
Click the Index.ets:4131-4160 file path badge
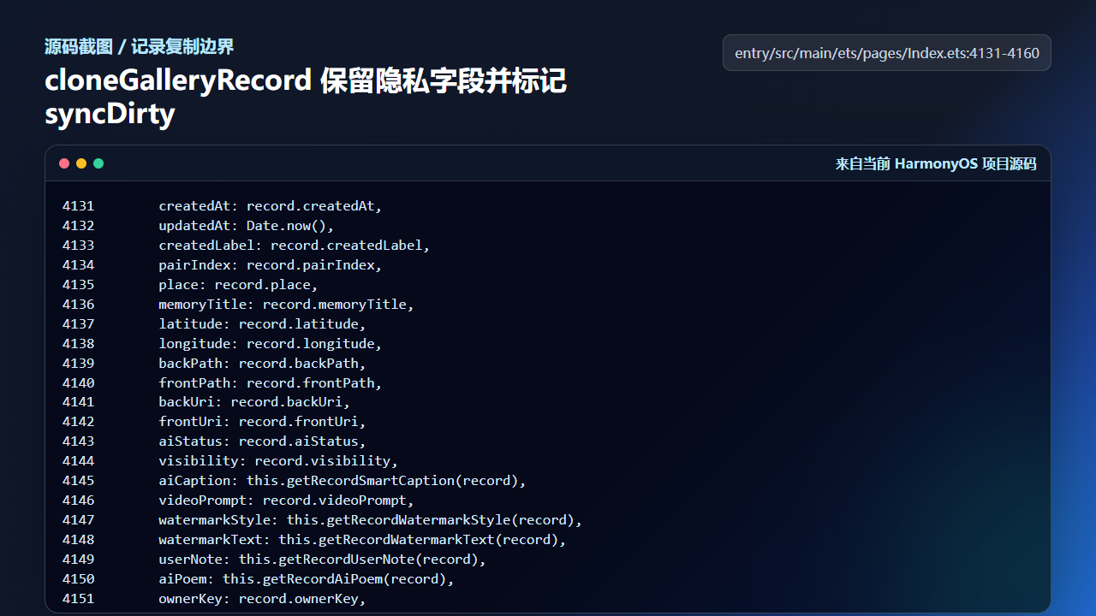pos(887,53)
